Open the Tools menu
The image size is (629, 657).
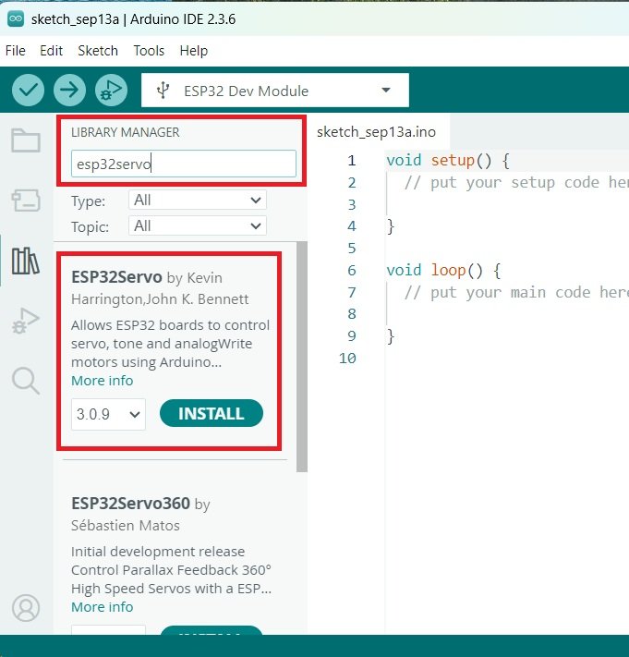point(149,51)
